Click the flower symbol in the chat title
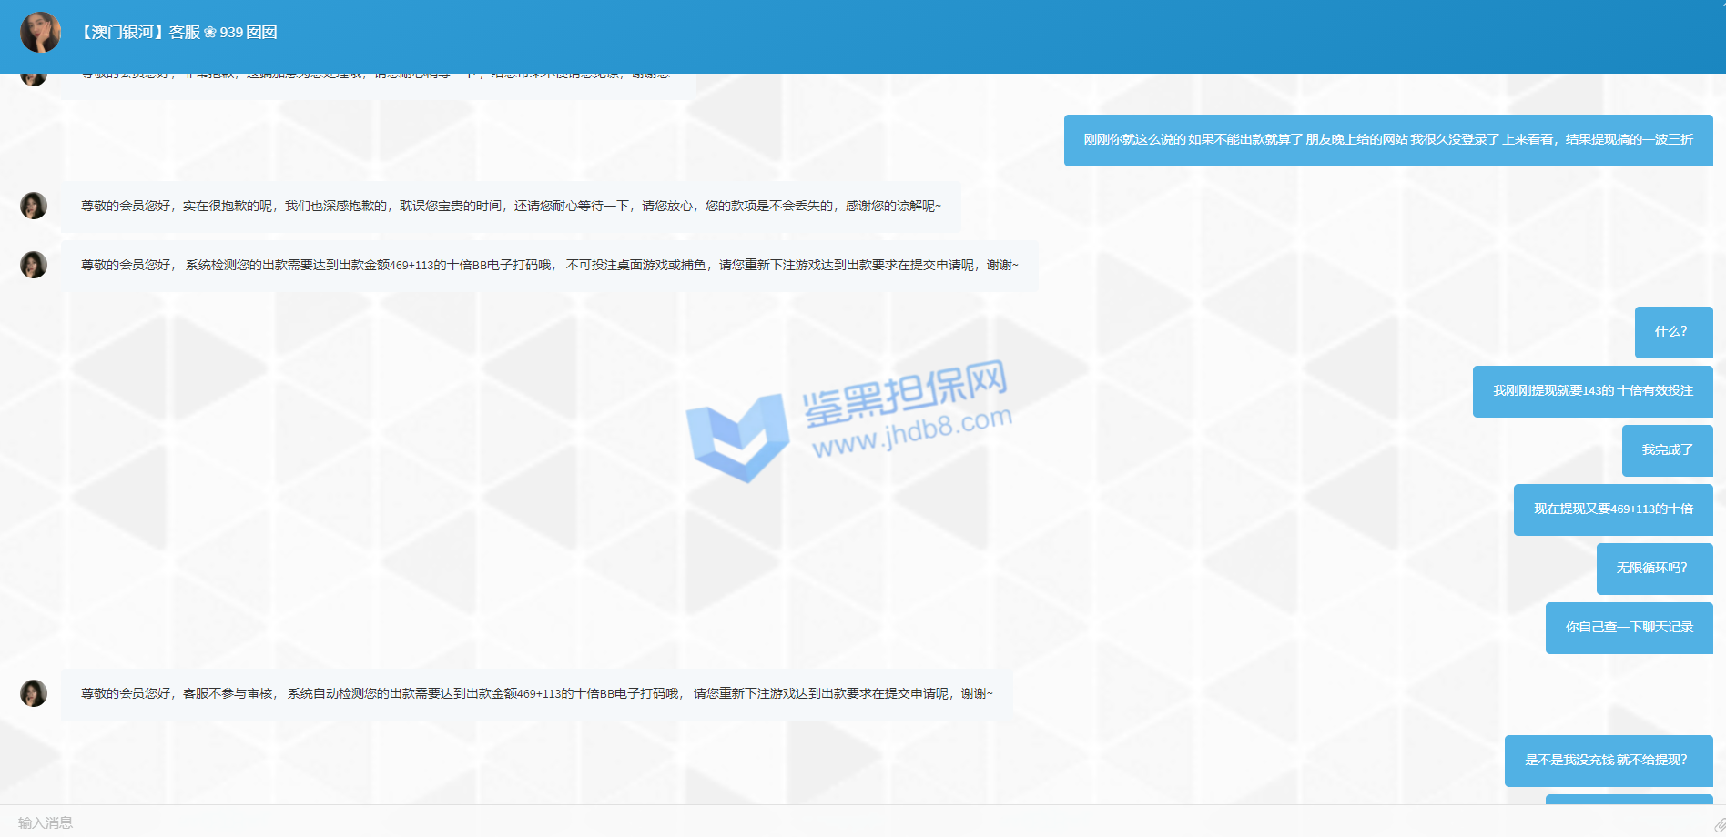This screenshot has width=1726, height=837. pyautogui.click(x=210, y=33)
